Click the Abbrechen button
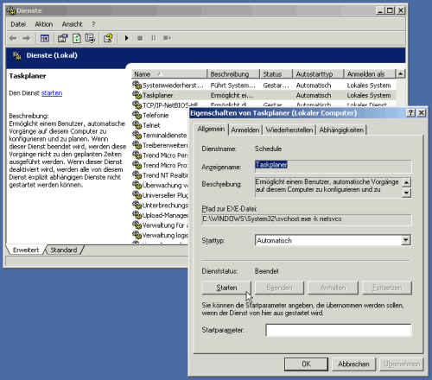Screen dimensions: 432x380 353,364
